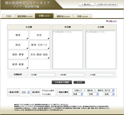The image size is (124, 115).
Task: Select the 国防・軍事 major category
Action: pyautogui.click(x=18, y=55)
